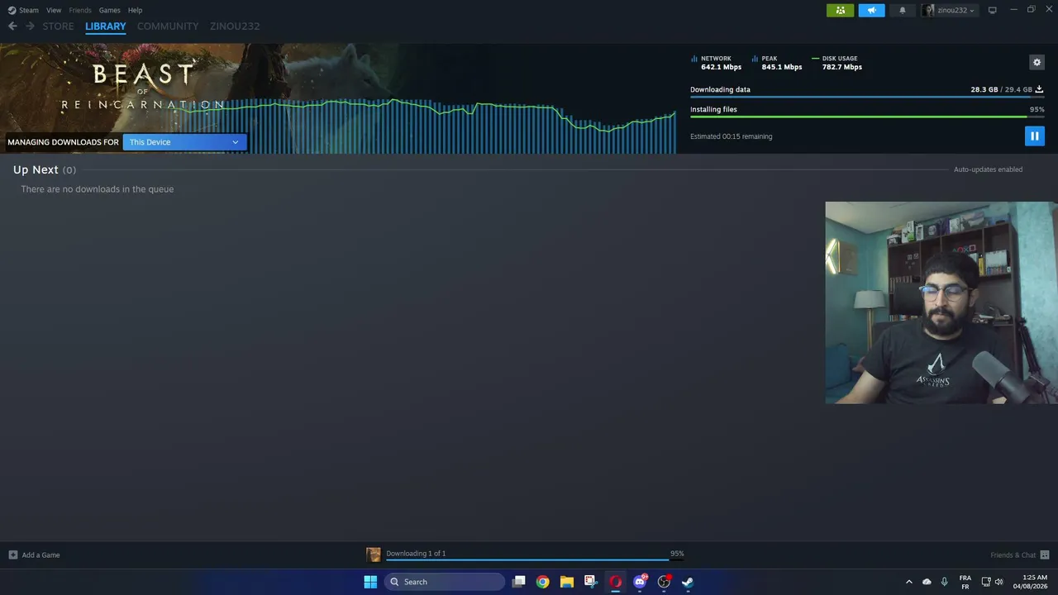1058x595 pixels.
Task: Open the View menu
Action: (54, 10)
